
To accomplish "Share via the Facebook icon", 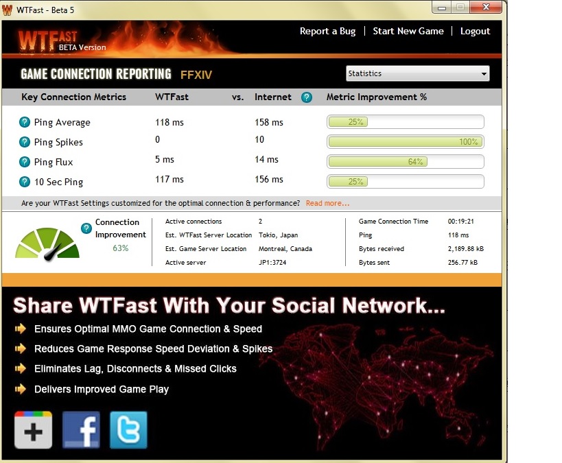I will point(81,430).
